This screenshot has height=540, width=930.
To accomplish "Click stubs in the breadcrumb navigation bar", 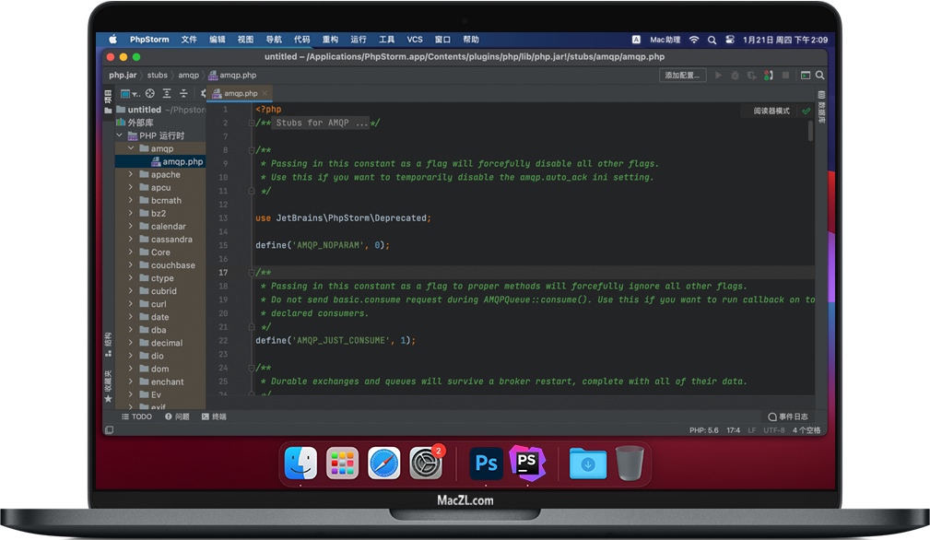I will 157,76.
